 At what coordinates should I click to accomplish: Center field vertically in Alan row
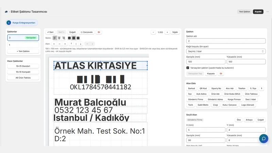[76, 44]
